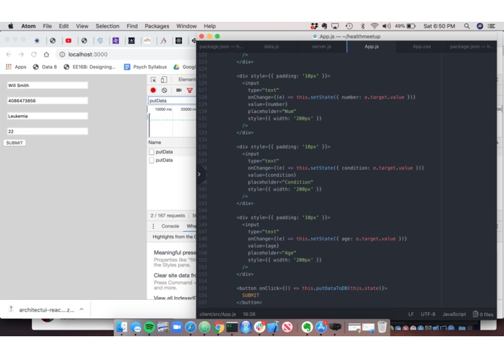Open the EE16B: Designing bookmark
This screenshot has width=504, height=358.
tap(89, 67)
